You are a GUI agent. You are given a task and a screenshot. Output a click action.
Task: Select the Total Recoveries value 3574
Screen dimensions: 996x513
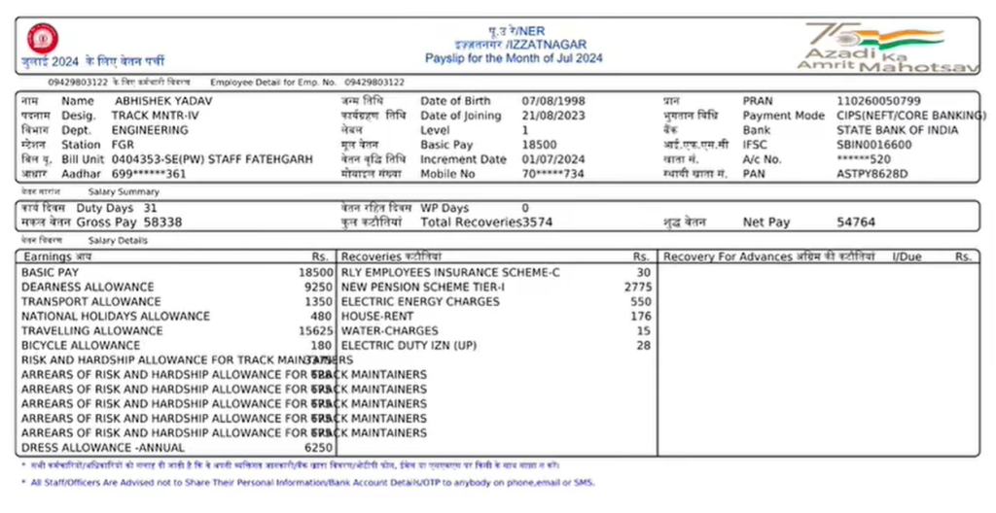(537, 222)
